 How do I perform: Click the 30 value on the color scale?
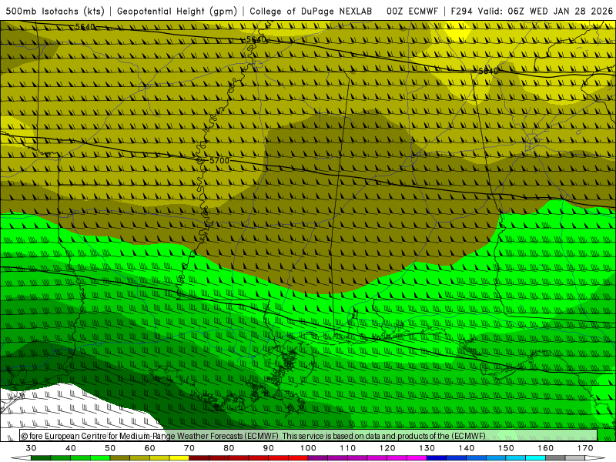[31, 448]
